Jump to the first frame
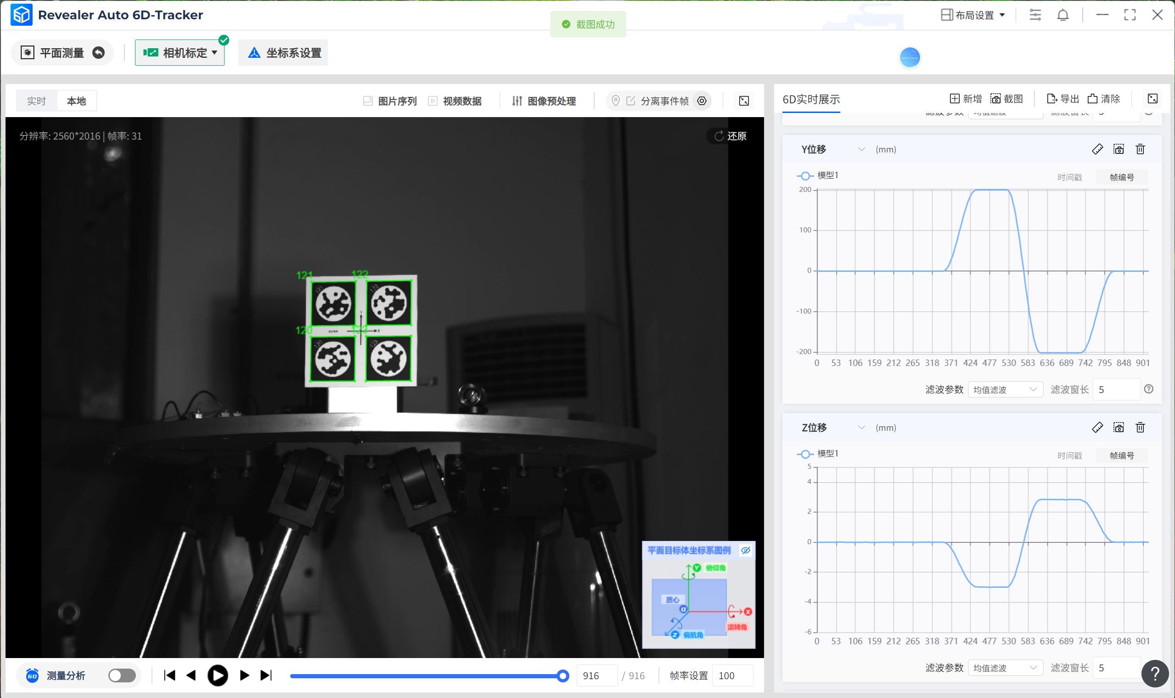The width and height of the screenshot is (1175, 698). click(x=170, y=676)
